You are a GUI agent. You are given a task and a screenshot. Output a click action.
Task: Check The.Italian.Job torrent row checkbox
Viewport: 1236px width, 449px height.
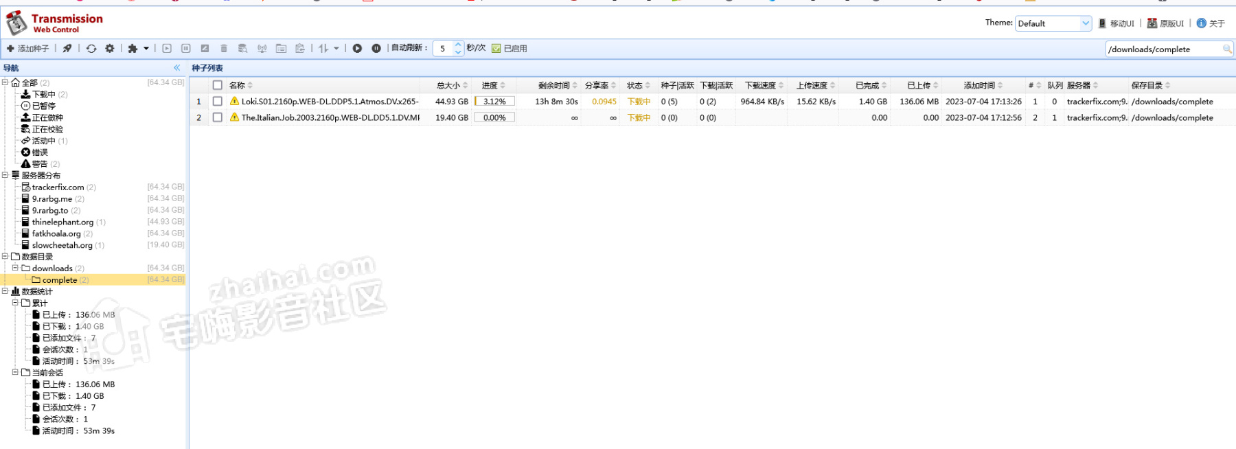pos(218,118)
